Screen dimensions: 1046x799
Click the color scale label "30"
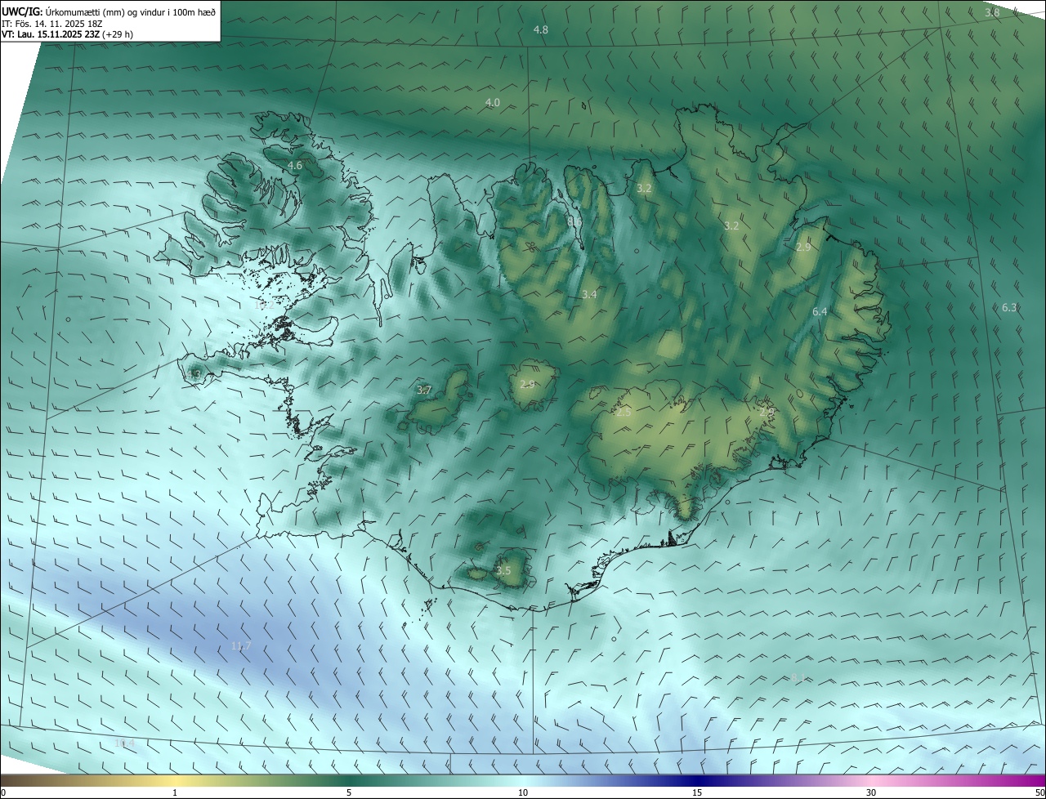pos(871,793)
